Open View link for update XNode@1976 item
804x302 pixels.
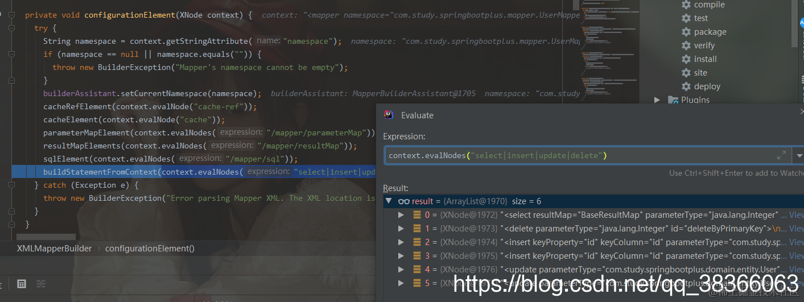796,270
